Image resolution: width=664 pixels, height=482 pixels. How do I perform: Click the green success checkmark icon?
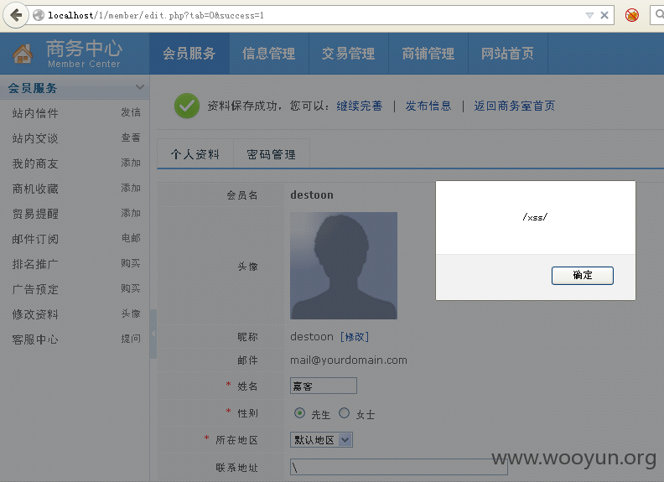point(187,106)
